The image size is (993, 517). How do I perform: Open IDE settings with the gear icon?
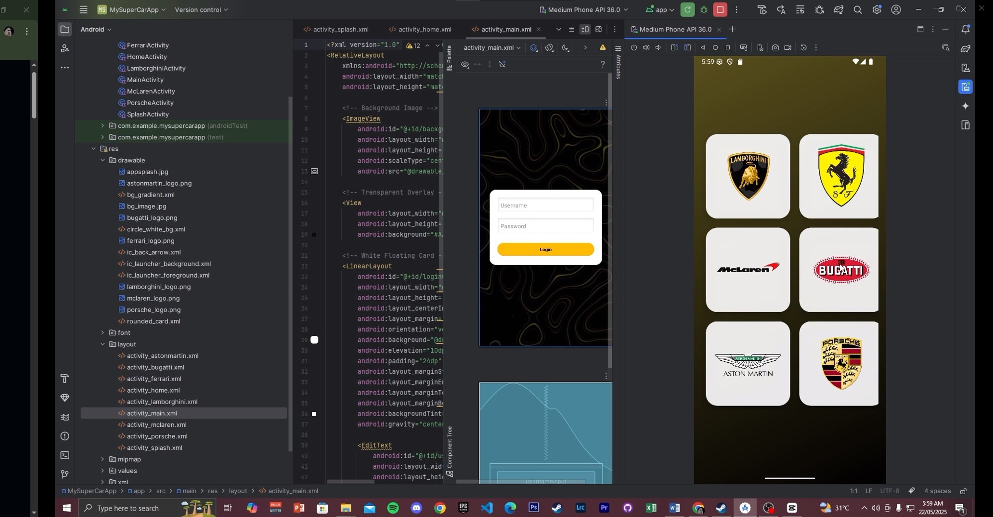point(877,9)
